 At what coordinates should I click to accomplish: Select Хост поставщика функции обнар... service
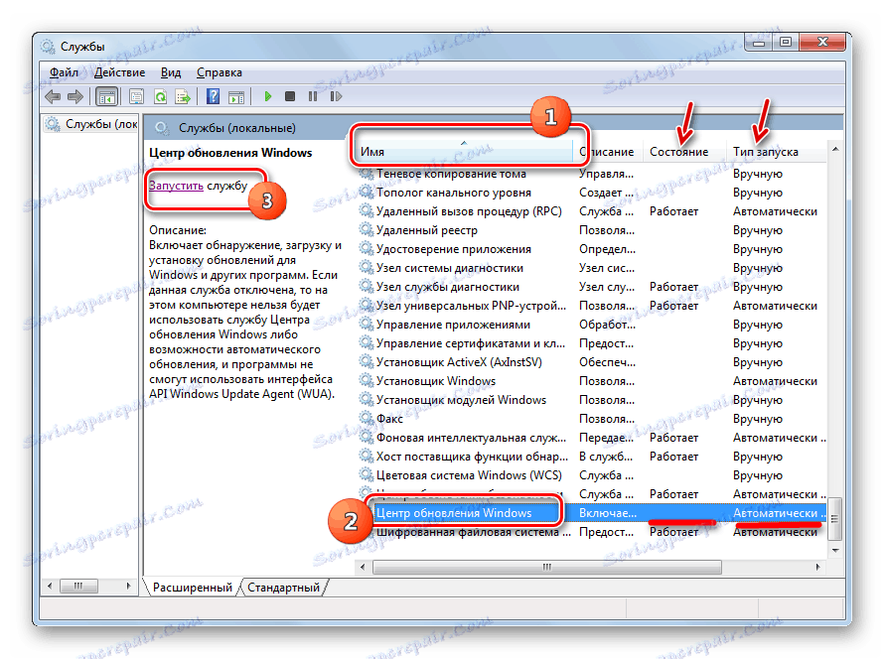click(x=473, y=457)
